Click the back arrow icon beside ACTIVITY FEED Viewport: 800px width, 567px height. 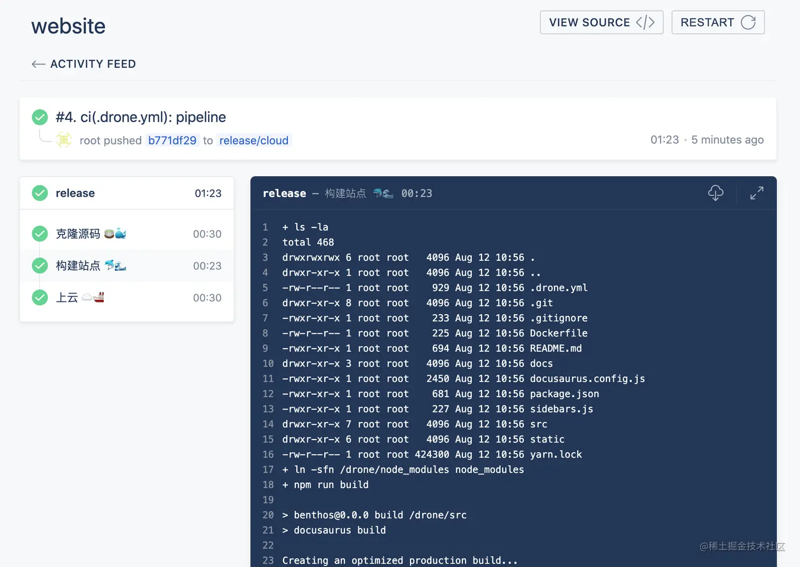coord(38,64)
